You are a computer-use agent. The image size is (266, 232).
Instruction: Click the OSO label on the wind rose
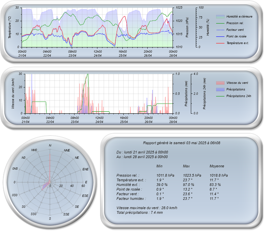(15, 195)
